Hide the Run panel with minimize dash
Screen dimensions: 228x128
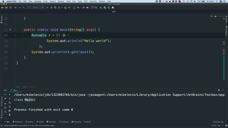coord(223,90)
